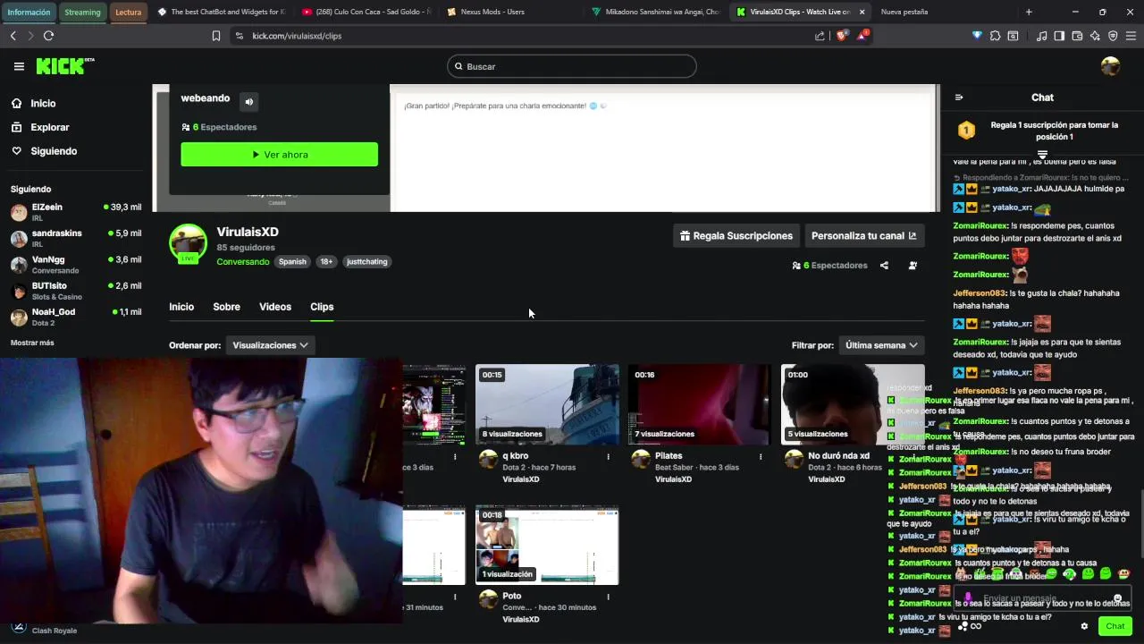This screenshot has width=1144, height=644.
Task: Switch to Nexus Mods browser tab
Action: [509, 12]
